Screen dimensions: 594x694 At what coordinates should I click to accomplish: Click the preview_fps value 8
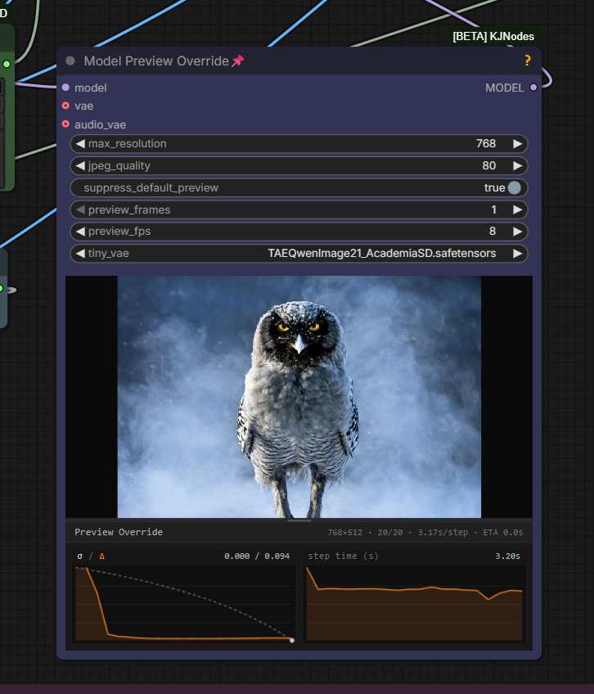coord(493,231)
